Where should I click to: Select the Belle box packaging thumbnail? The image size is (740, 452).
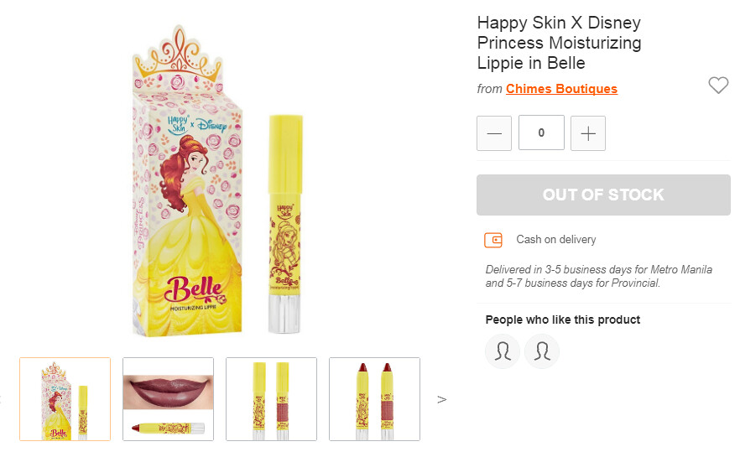pyautogui.click(x=65, y=399)
